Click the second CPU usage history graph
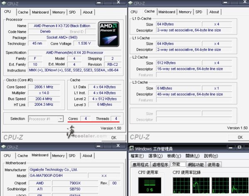This screenshot has width=249, height=196. pyautogui.click(x=201, y=185)
